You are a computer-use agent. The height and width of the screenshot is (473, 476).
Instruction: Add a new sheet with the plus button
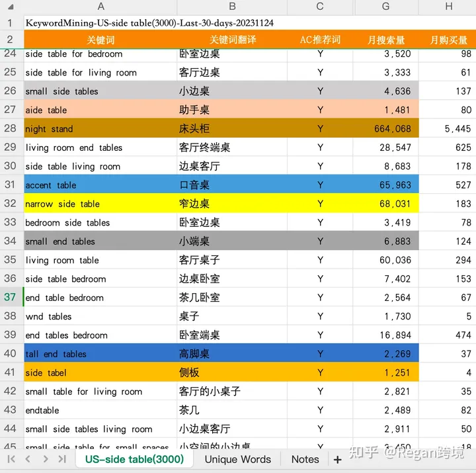[x=338, y=459]
